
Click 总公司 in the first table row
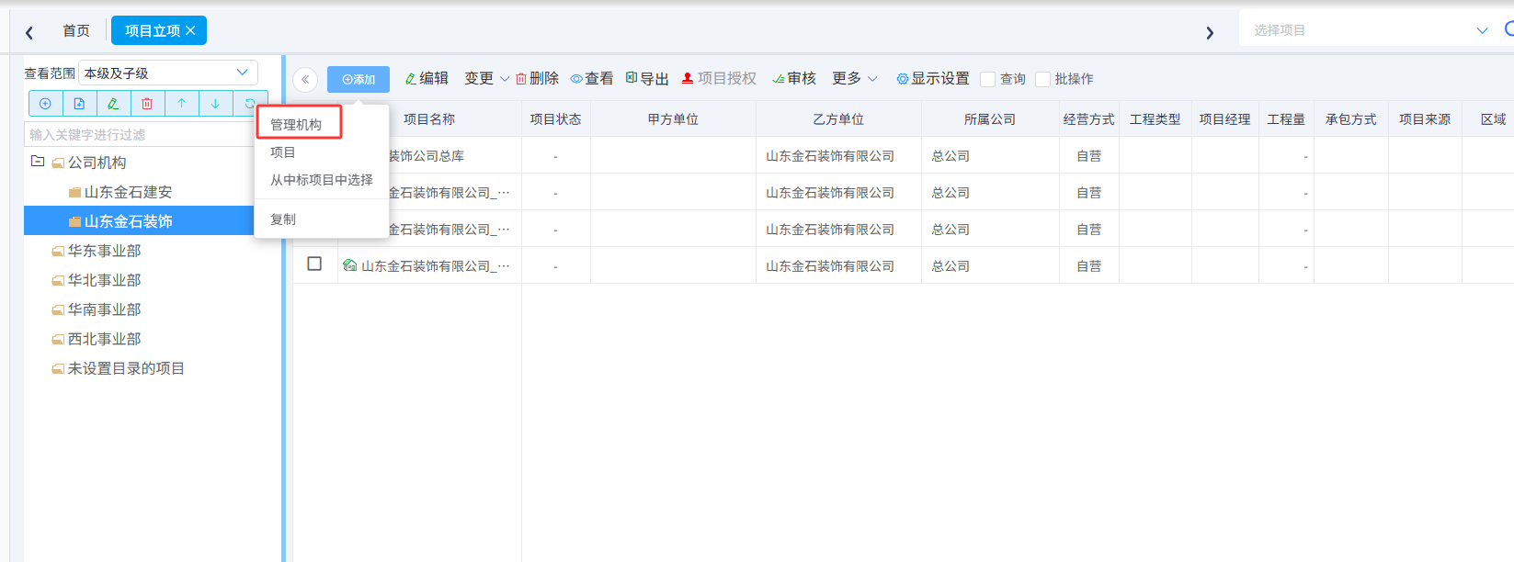(951, 156)
